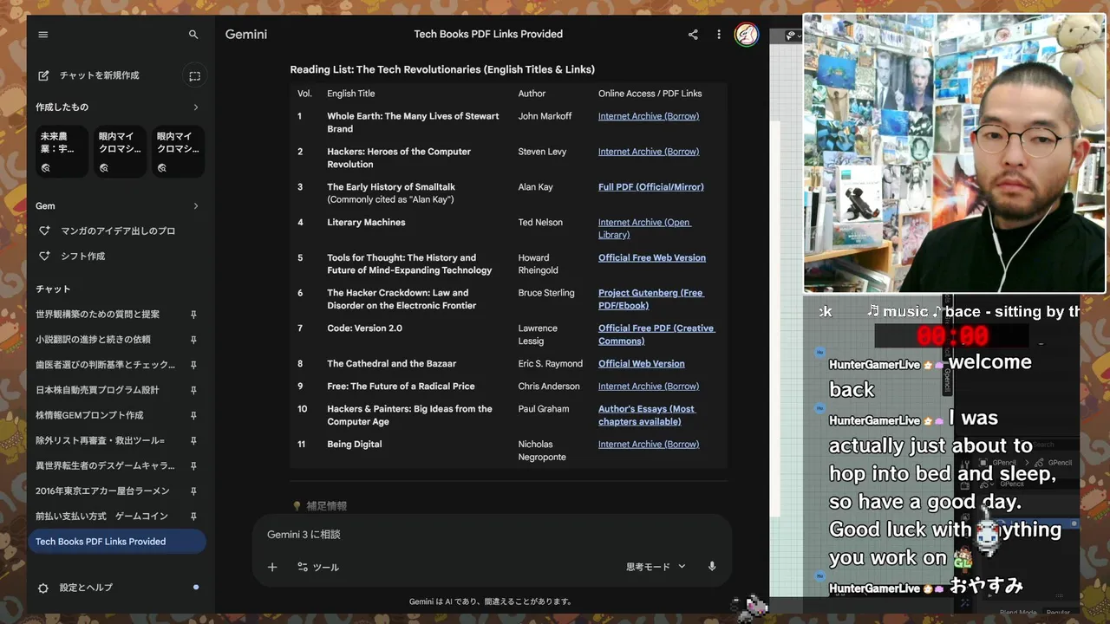
Task: Expand the Gem section arrow
Action: (x=195, y=206)
